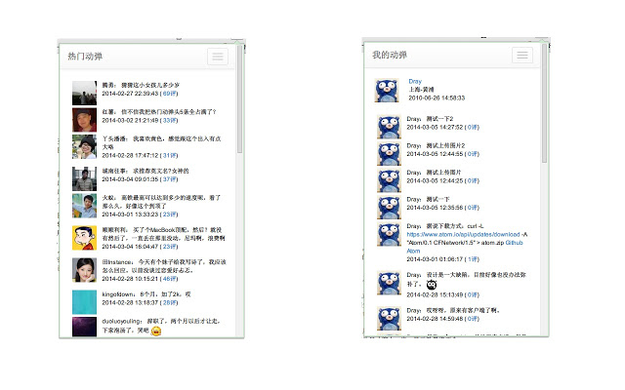Click gopher avatar beside post dated 12:44:25
625x390 pixels.
click(389, 180)
